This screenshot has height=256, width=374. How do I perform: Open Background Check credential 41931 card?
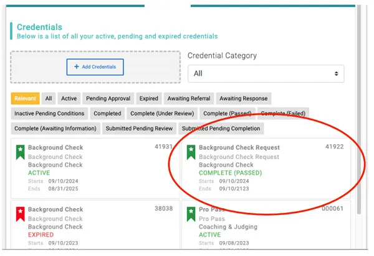(94, 168)
